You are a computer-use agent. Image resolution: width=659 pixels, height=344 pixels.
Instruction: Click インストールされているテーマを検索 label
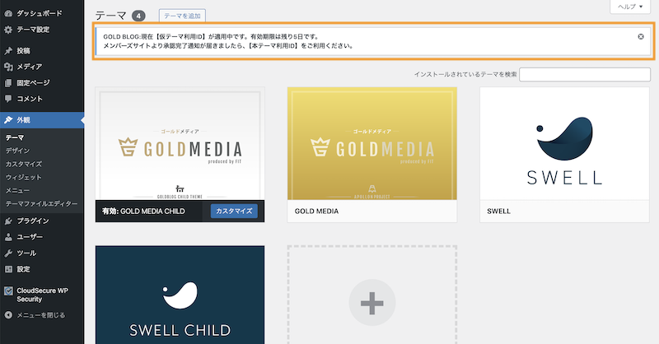[x=465, y=74]
